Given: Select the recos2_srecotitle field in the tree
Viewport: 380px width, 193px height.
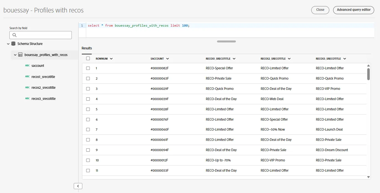Looking at the screenshot, I should point(44,88).
